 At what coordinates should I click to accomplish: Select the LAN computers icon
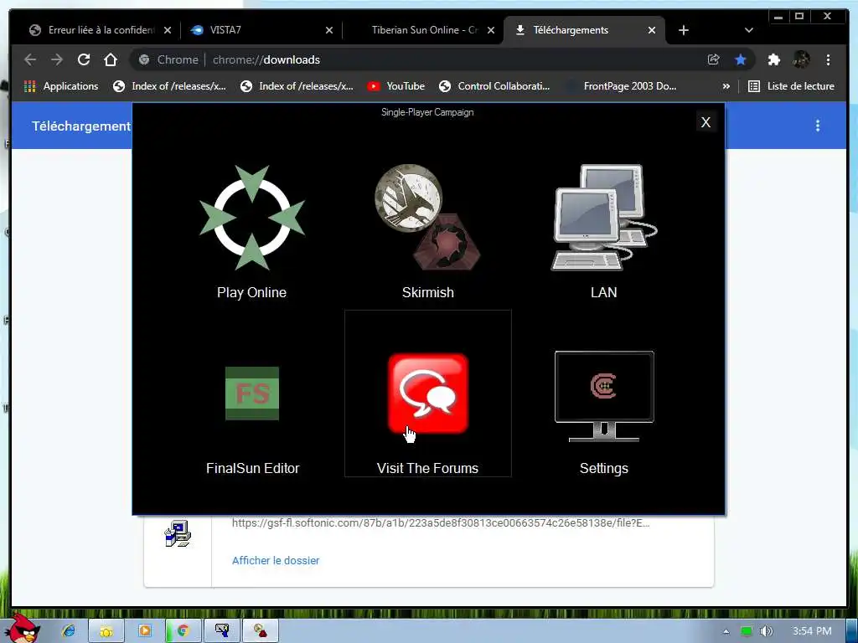(x=603, y=217)
